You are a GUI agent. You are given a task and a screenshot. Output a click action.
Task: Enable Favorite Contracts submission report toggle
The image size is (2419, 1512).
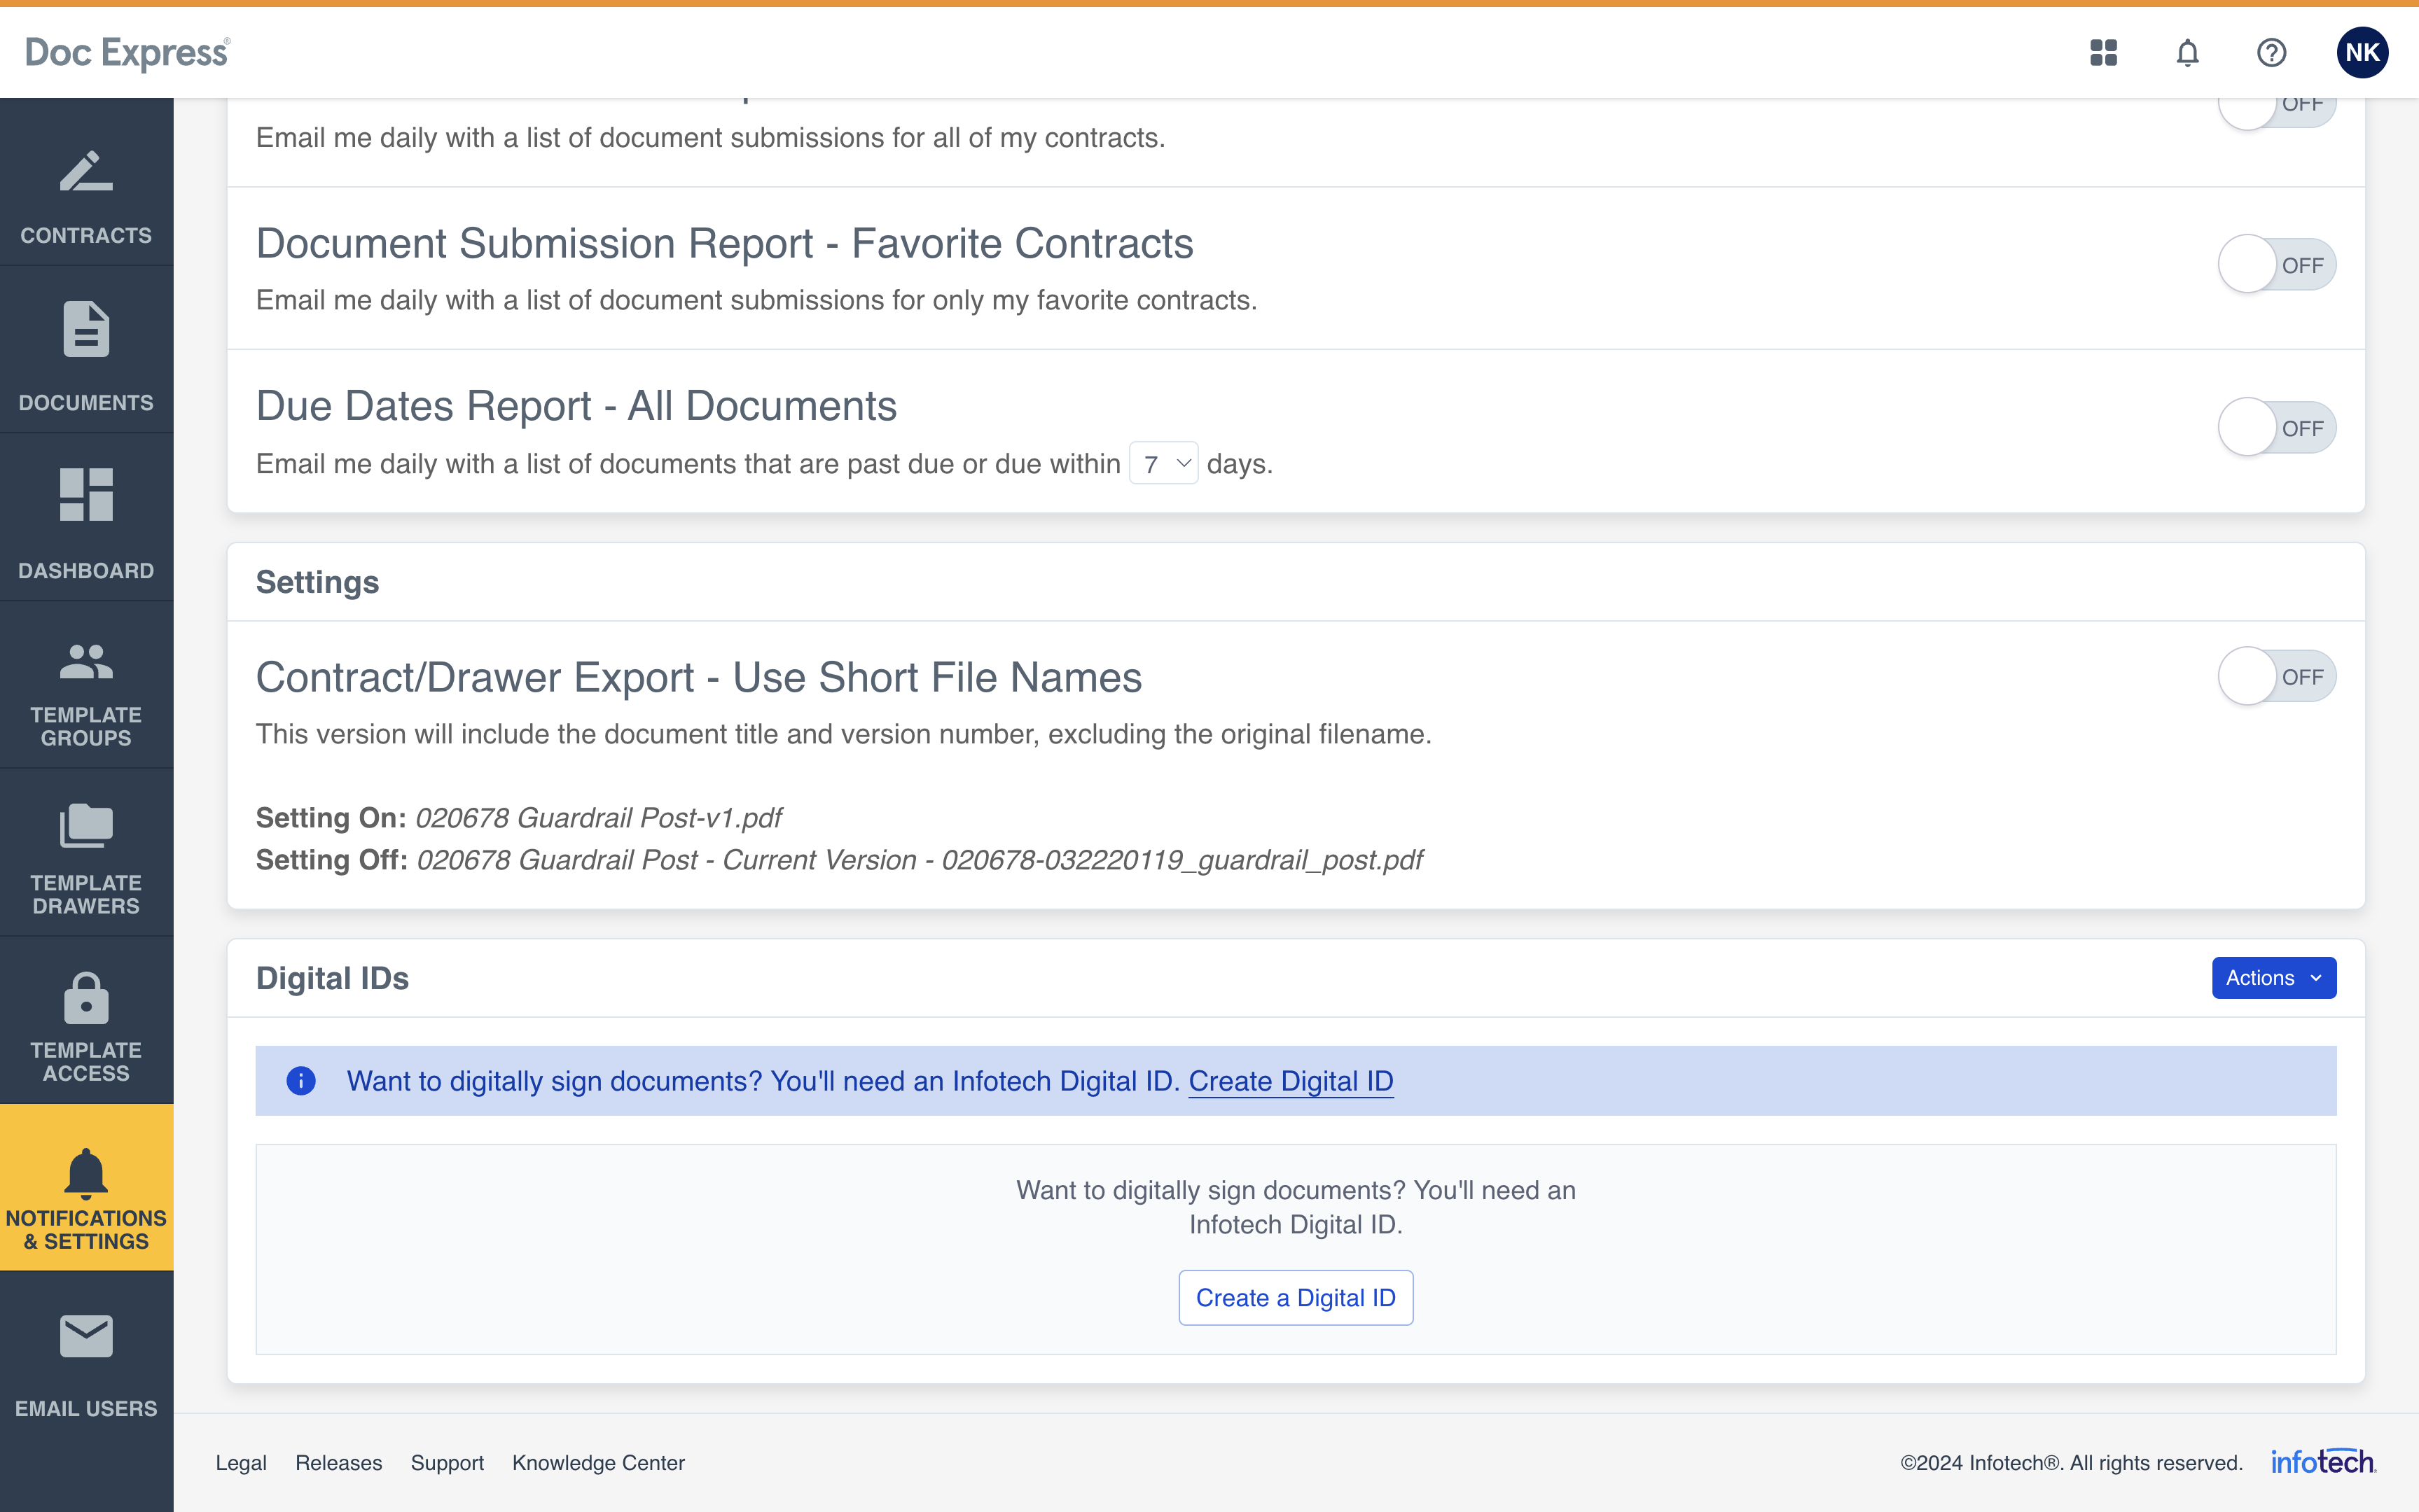pos(2276,265)
